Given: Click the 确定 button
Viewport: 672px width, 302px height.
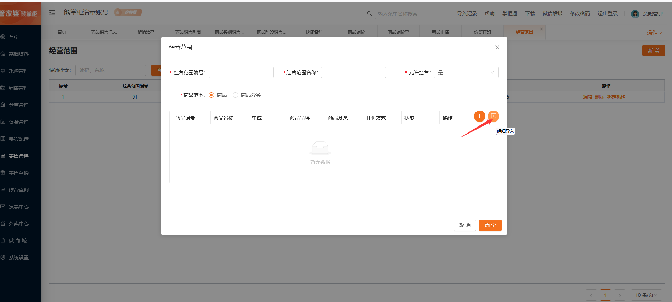Looking at the screenshot, I should click(490, 225).
